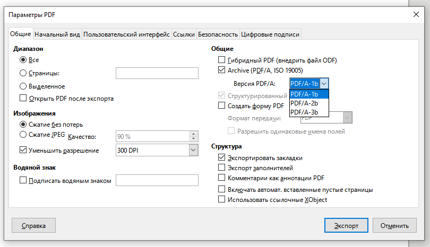Screen dimensions: 430x247
Task: Enable Подписать водяным знаком checkbox
Action: (23, 180)
